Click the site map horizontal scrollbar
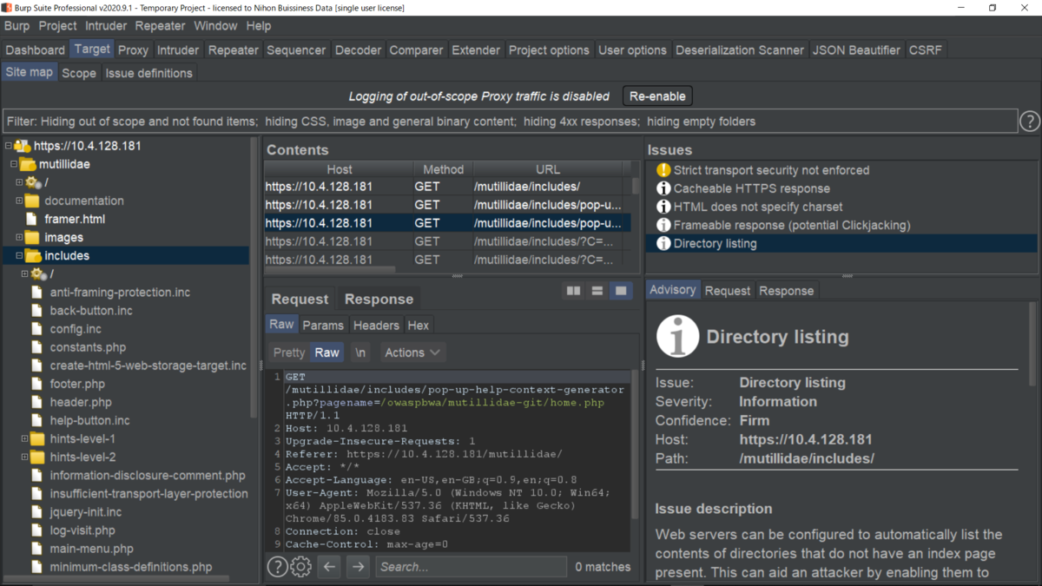1042x586 pixels. 115,579
